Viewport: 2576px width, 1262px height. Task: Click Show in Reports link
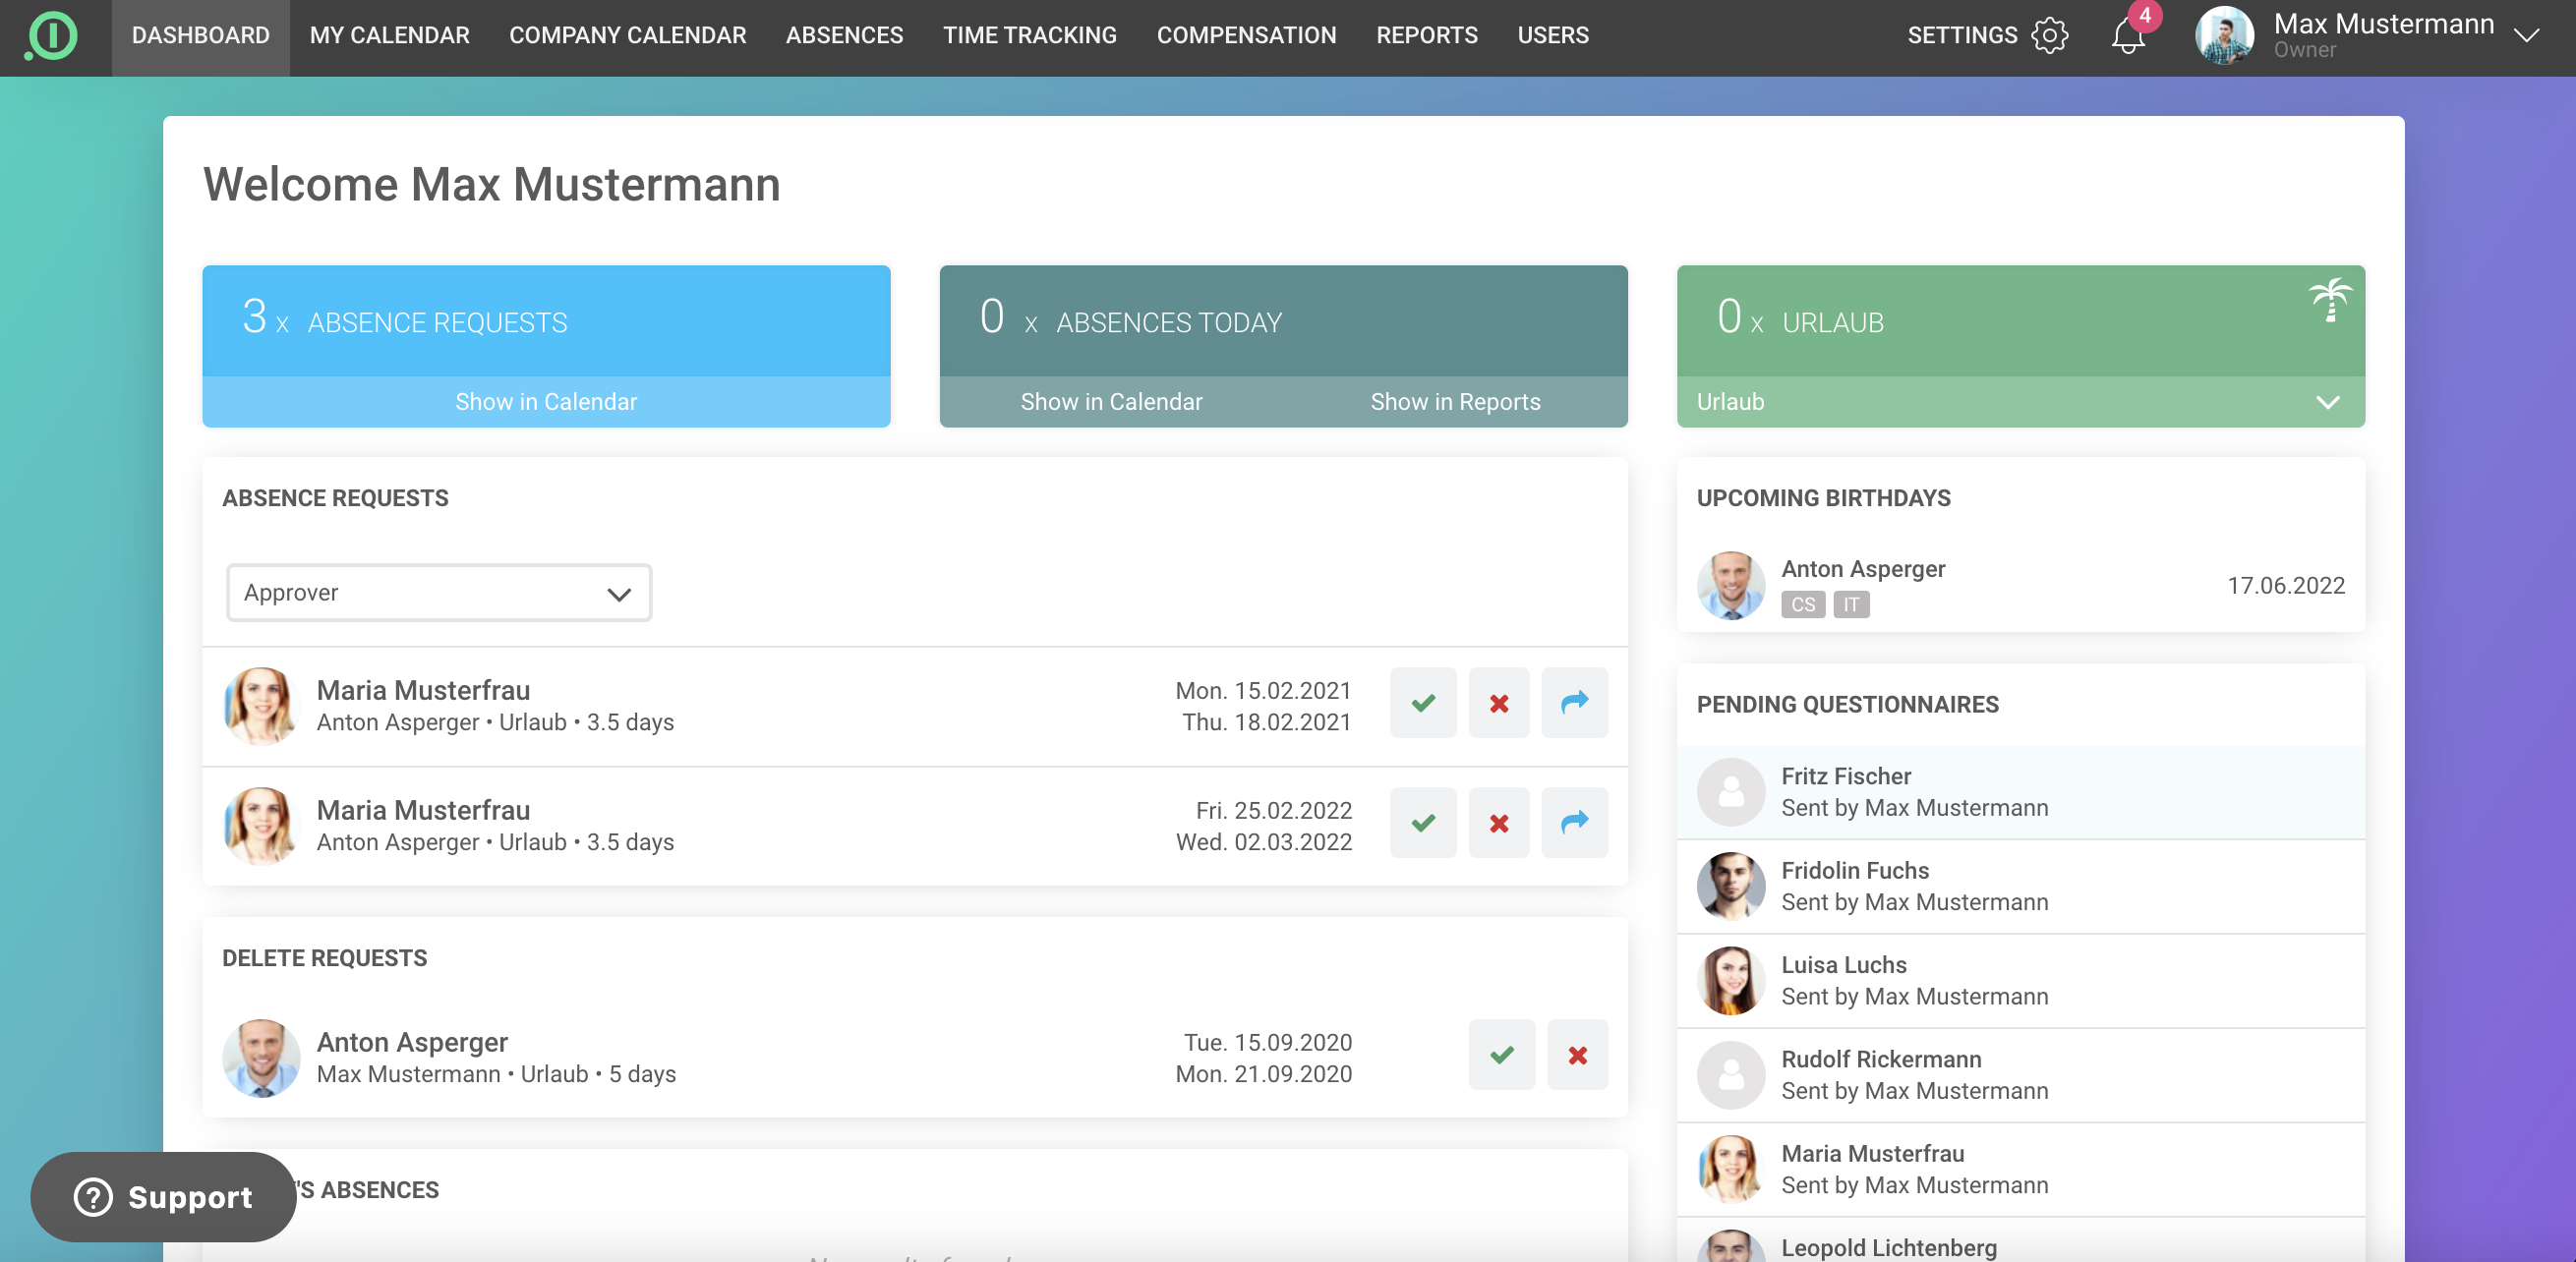(1454, 402)
